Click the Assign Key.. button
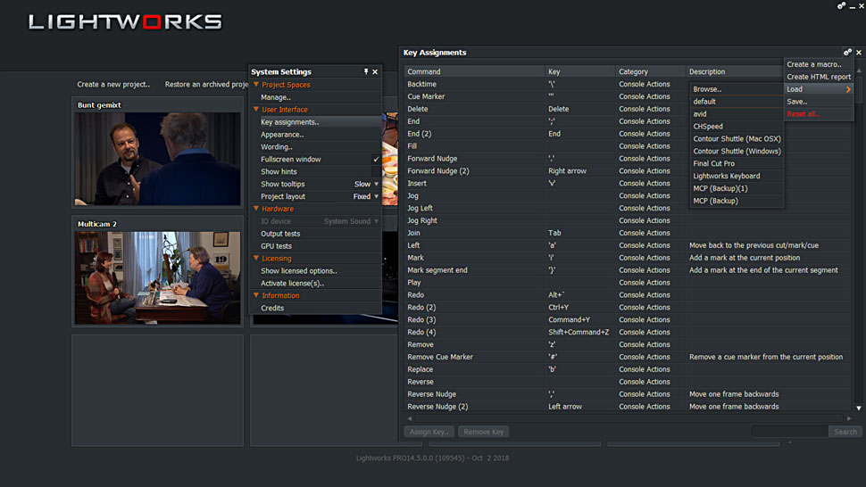The height and width of the screenshot is (487, 866). tap(429, 432)
